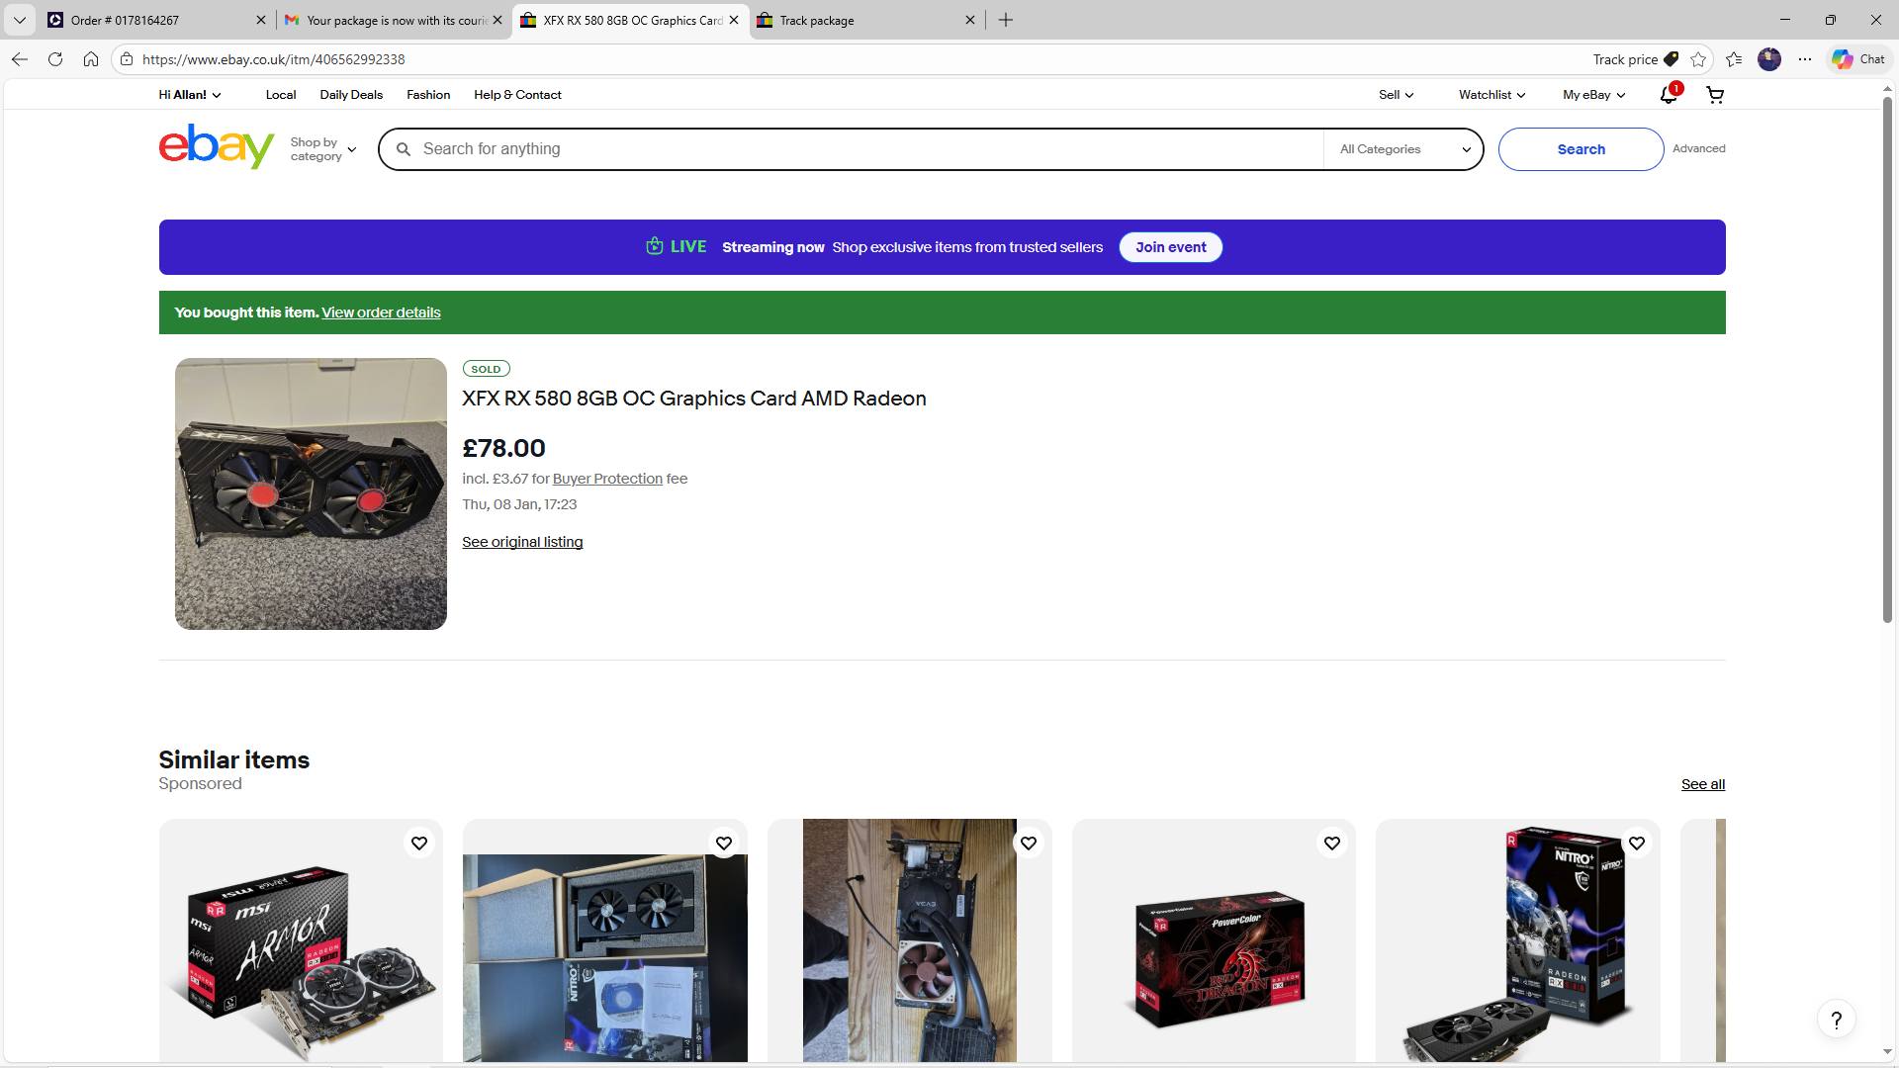Viewport: 1899px width, 1068px height.
Task: Open All Categories combo box
Action: [1403, 149]
